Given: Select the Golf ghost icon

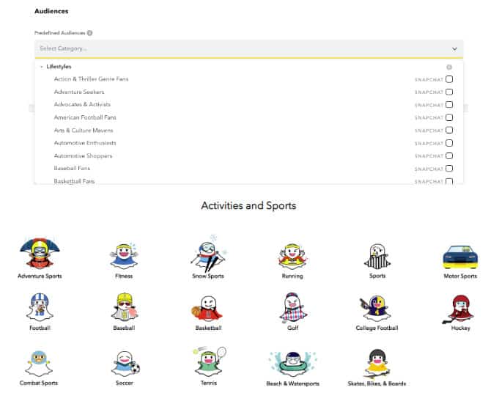Looking at the screenshot, I should [293, 307].
